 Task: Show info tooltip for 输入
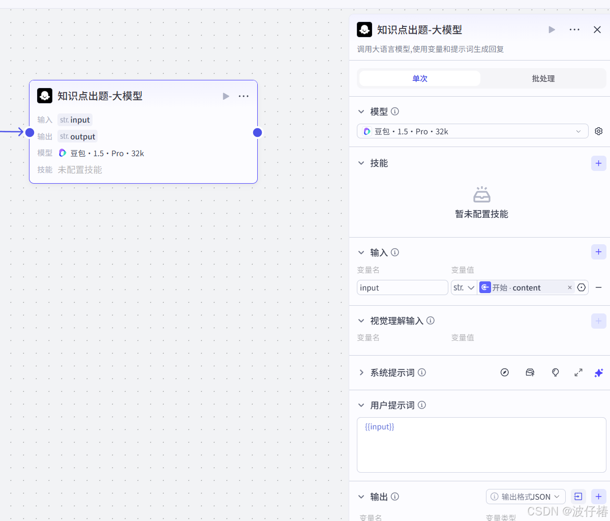click(x=395, y=252)
